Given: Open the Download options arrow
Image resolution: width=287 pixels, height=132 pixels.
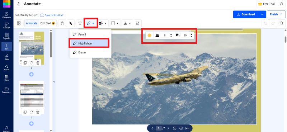Looking at the screenshot, I should [262, 14].
